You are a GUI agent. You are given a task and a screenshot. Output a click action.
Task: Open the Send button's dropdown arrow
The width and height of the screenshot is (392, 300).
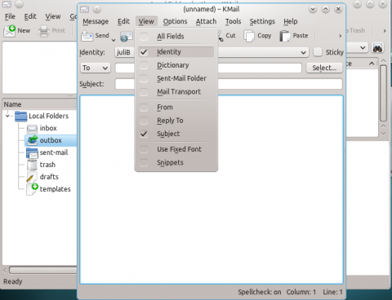(x=114, y=40)
